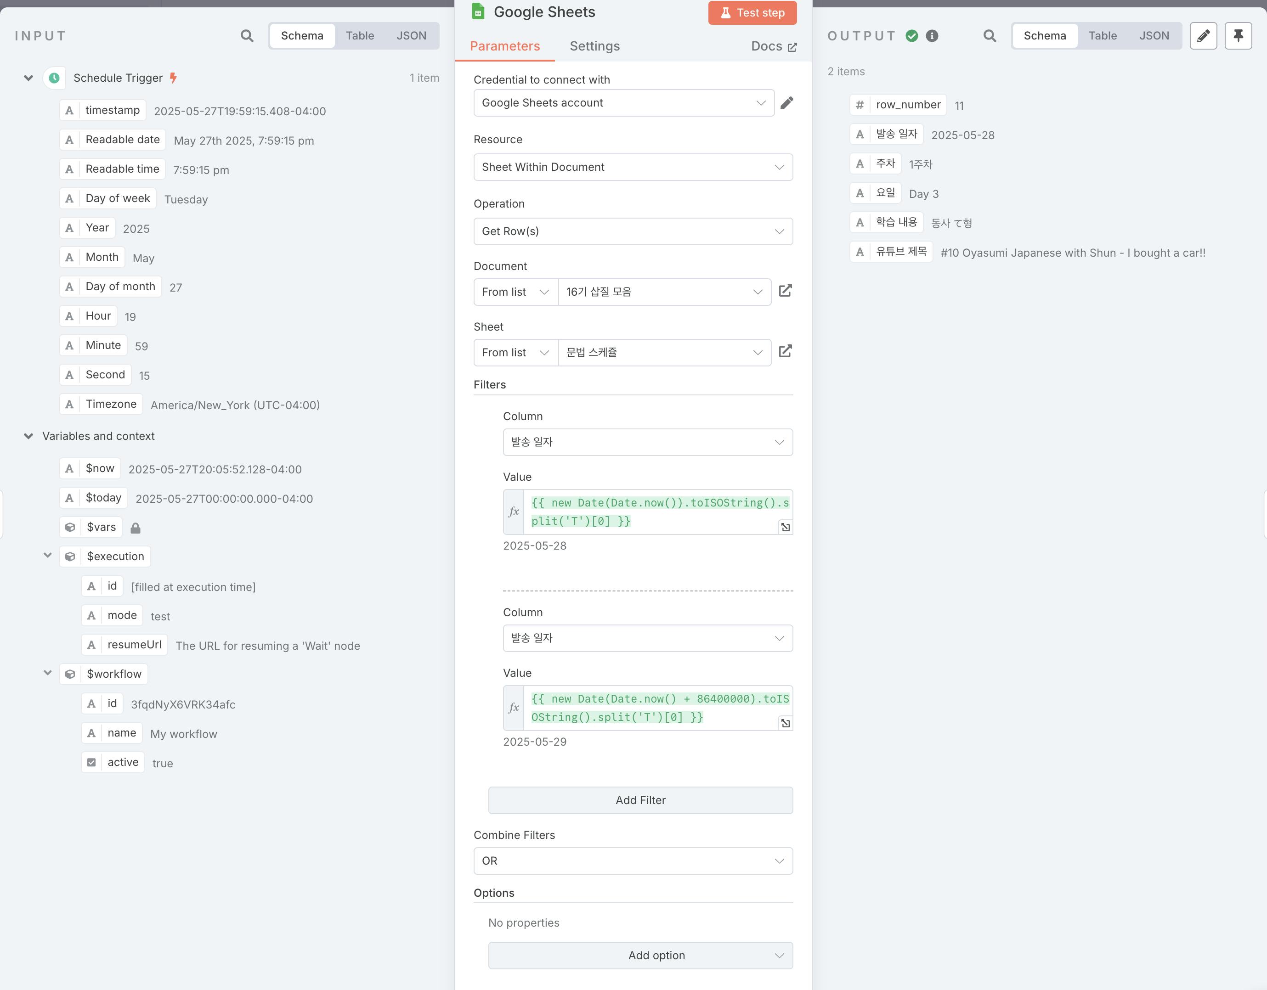This screenshot has height=990, width=1267.
Task: Collapse Variables and context section
Action: click(x=28, y=436)
